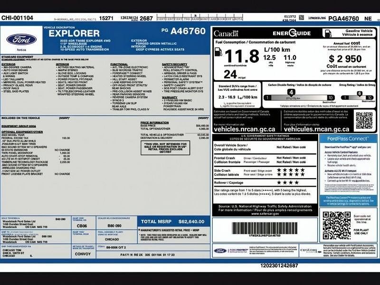380x285 pixels.
Task: Click the Side Crash front seat stars
Action: click(x=291, y=170)
